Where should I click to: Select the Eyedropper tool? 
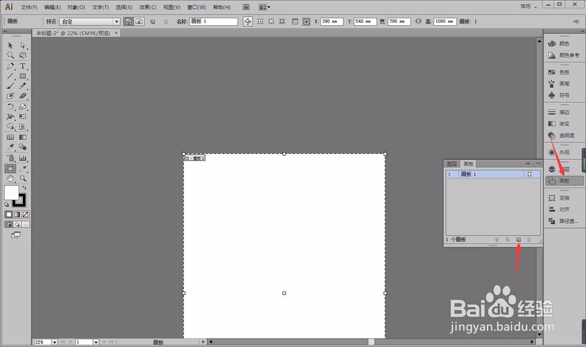11,147
